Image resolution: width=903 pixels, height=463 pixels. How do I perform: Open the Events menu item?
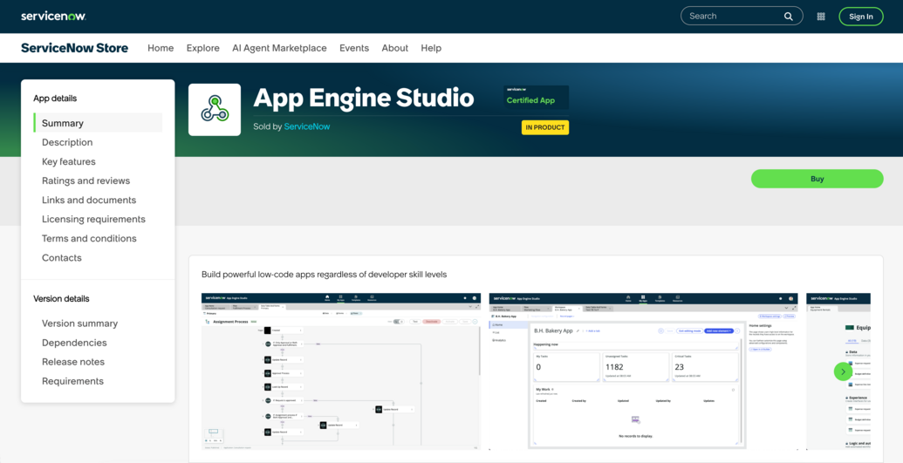[354, 48]
